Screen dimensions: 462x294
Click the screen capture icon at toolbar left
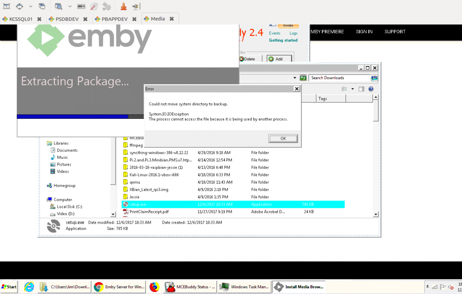click(6, 6)
